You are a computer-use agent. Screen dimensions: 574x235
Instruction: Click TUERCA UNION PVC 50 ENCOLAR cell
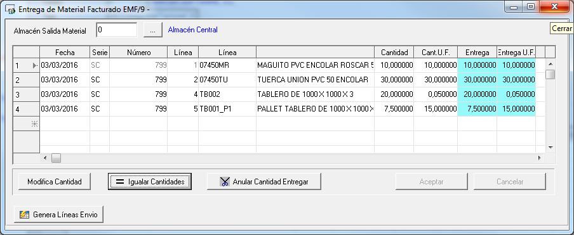[315, 80]
